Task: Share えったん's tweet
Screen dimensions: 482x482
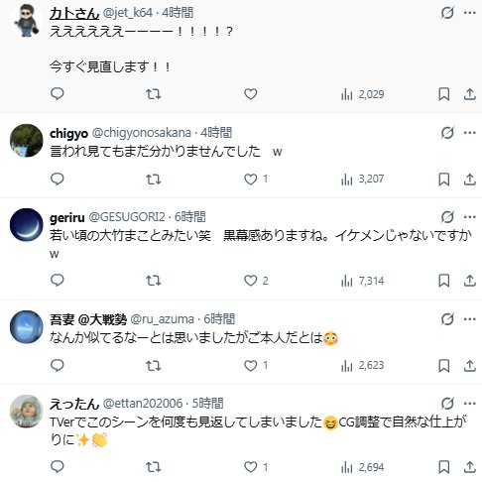Action: [469, 467]
